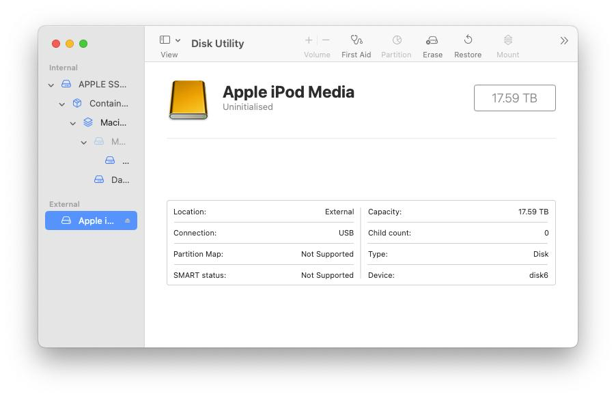Click the External sidebar section header

click(x=64, y=204)
